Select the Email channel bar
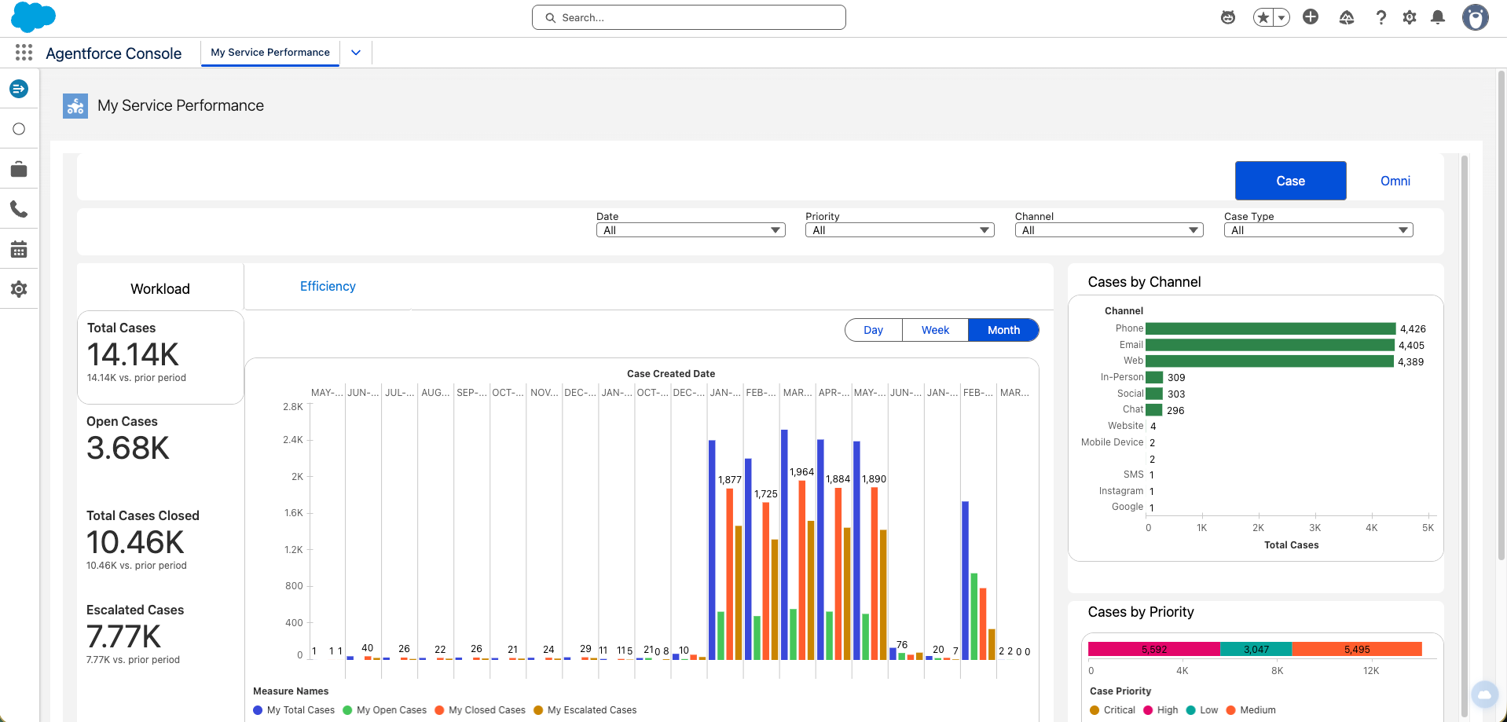1507x722 pixels. click(1270, 345)
